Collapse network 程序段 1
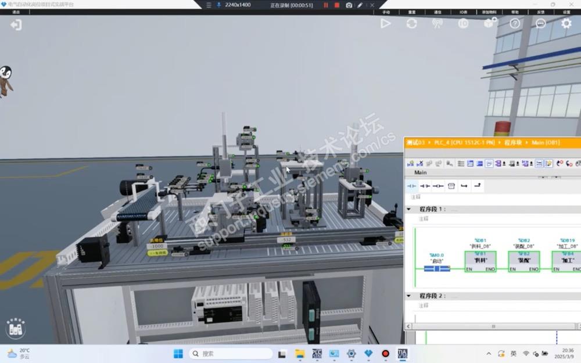The height and width of the screenshot is (363, 581). 408,209
